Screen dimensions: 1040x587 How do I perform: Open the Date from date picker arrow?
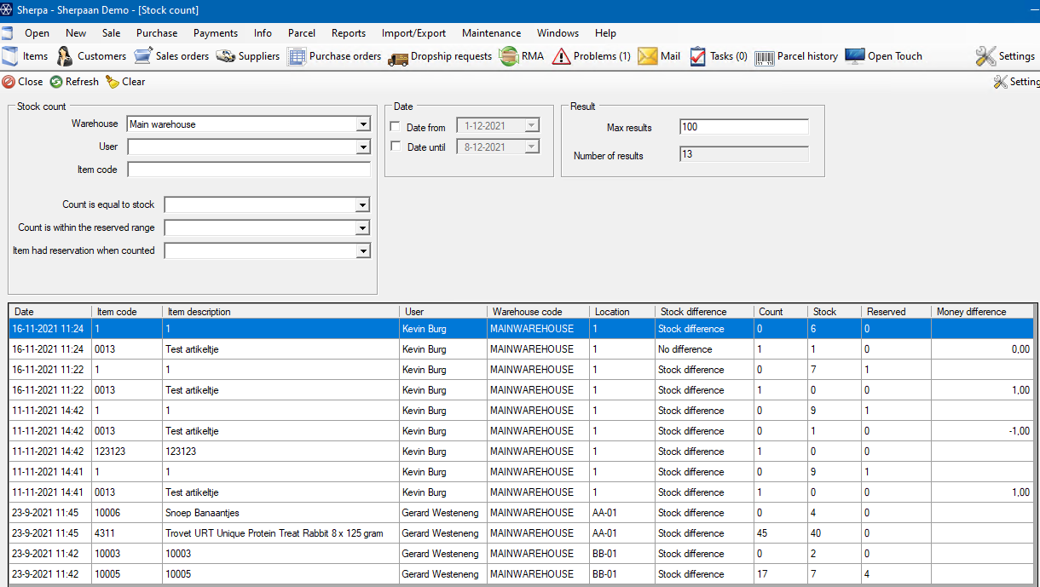click(532, 126)
